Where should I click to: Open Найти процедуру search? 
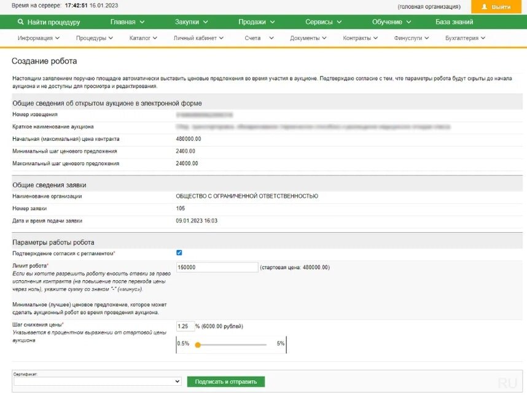coord(49,22)
